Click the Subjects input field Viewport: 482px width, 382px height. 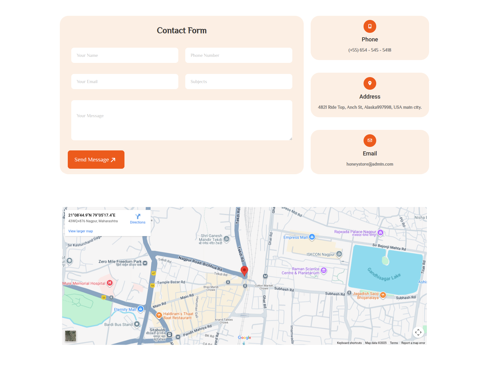238,82
